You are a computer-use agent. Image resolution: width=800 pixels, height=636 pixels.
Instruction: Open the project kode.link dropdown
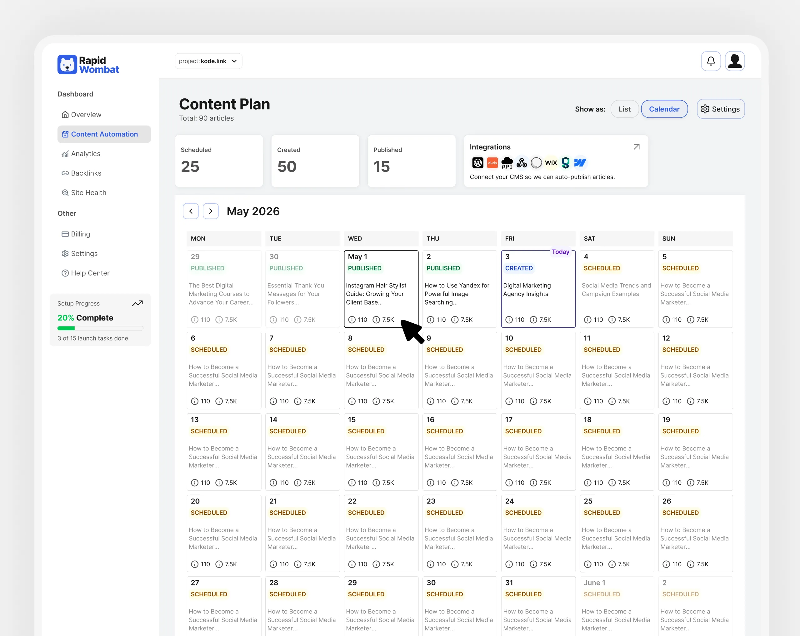(x=208, y=61)
